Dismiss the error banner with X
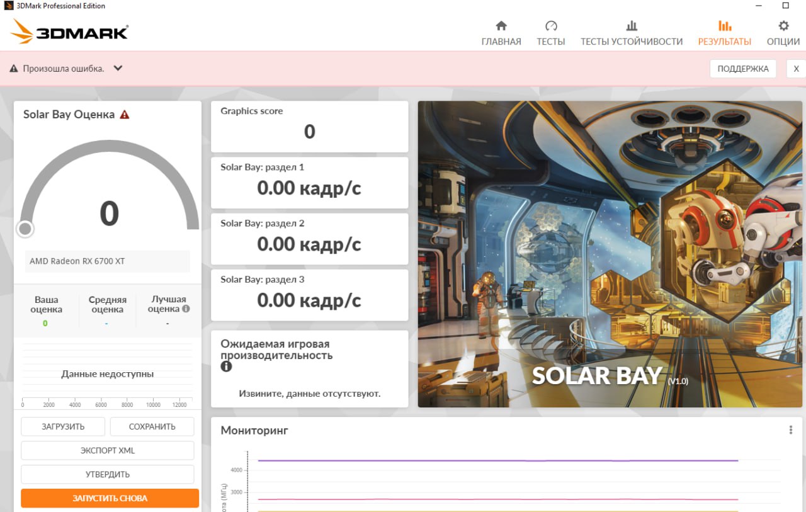Viewport: 806px width, 512px height. click(x=796, y=69)
